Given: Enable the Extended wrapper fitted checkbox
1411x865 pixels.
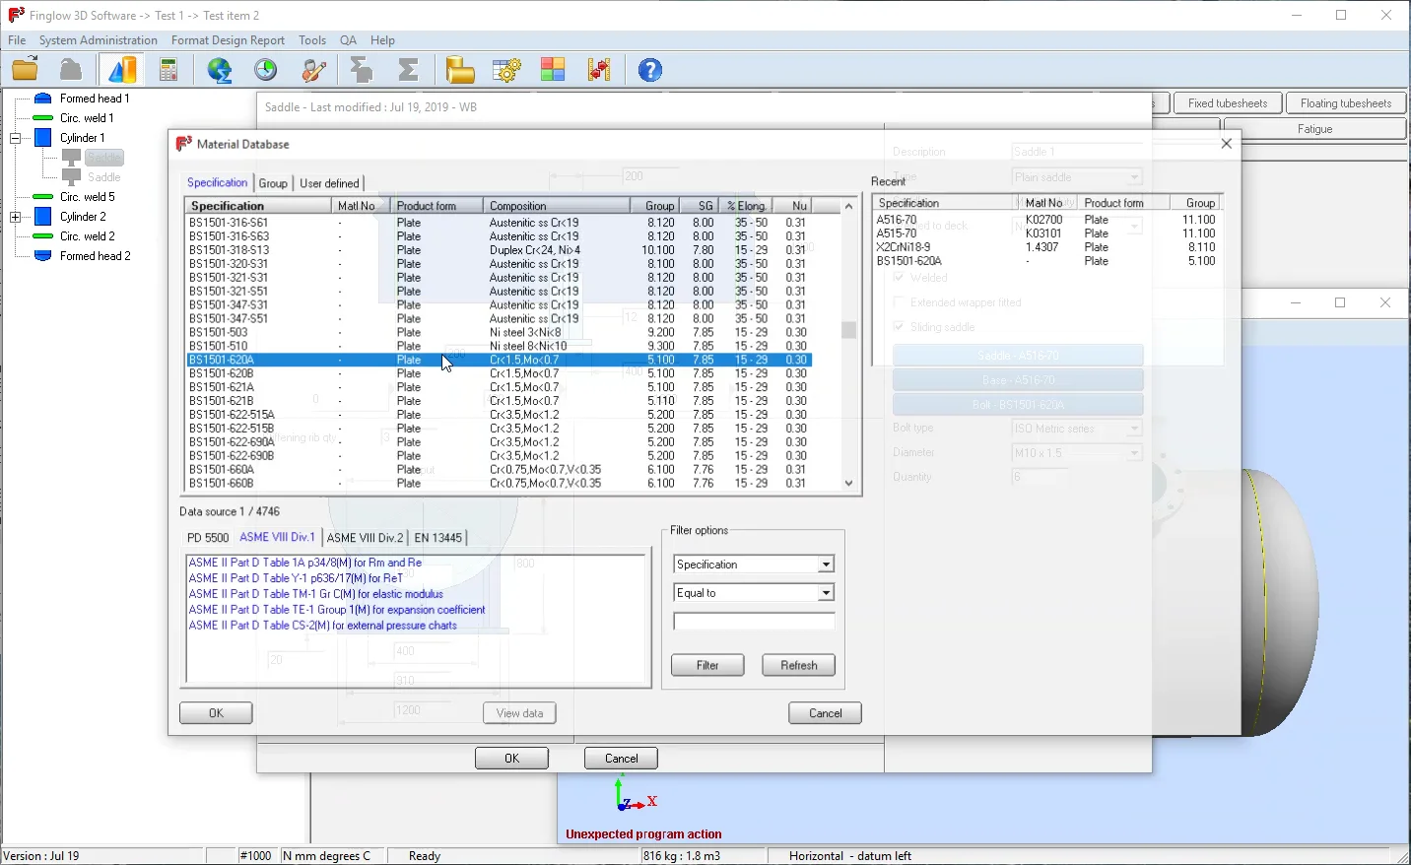Looking at the screenshot, I should point(899,302).
